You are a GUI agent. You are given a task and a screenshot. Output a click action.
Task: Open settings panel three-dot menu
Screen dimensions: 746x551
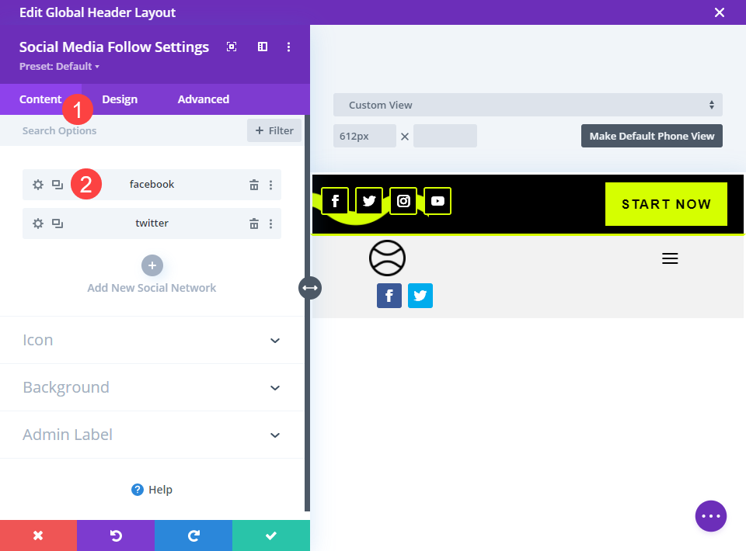click(x=289, y=47)
